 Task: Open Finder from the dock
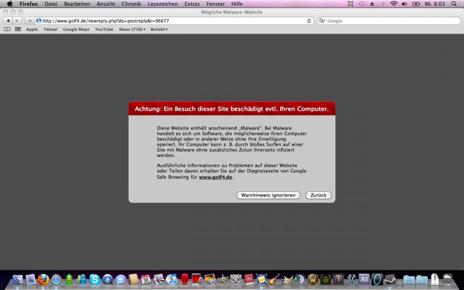pyautogui.click(x=18, y=279)
